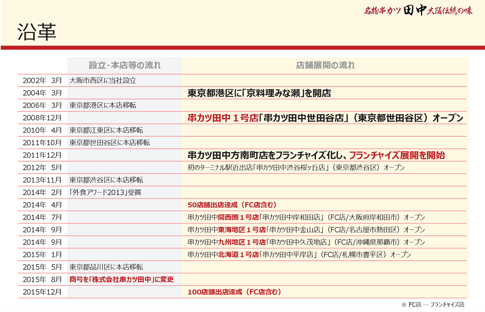Select 50店舗出店達成 entry

[x=232, y=205]
